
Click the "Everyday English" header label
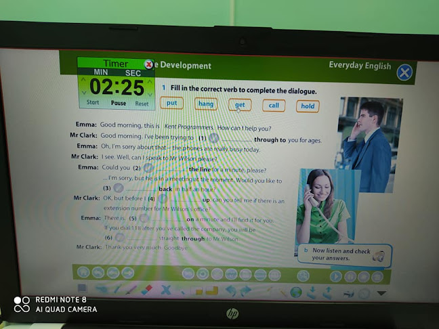tap(360, 66)
